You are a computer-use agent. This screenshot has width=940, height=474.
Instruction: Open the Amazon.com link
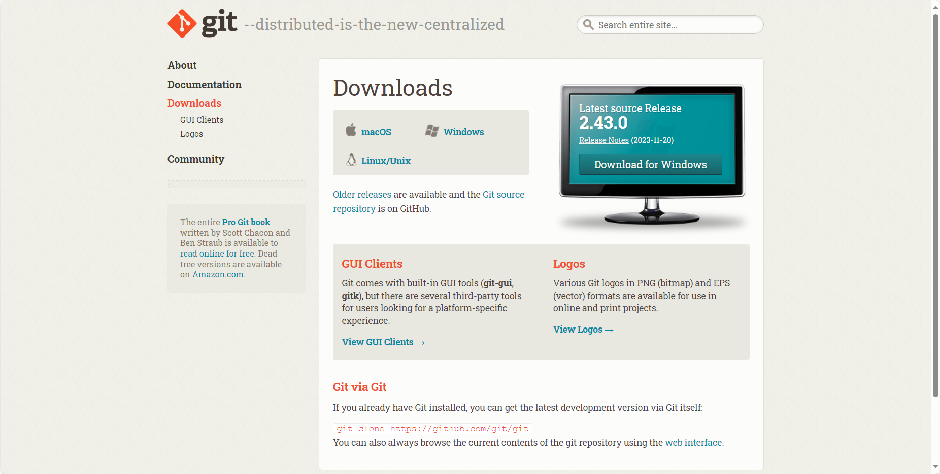pos(218,274)
